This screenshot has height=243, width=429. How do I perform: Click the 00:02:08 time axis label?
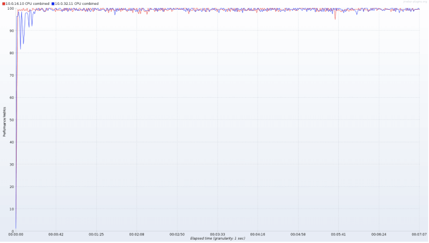pos(137,235)
